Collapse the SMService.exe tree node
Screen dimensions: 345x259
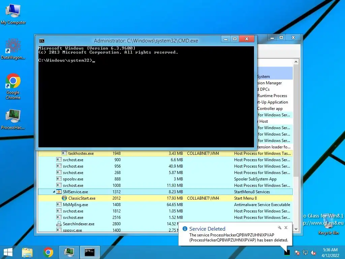(x=54, y=192)
